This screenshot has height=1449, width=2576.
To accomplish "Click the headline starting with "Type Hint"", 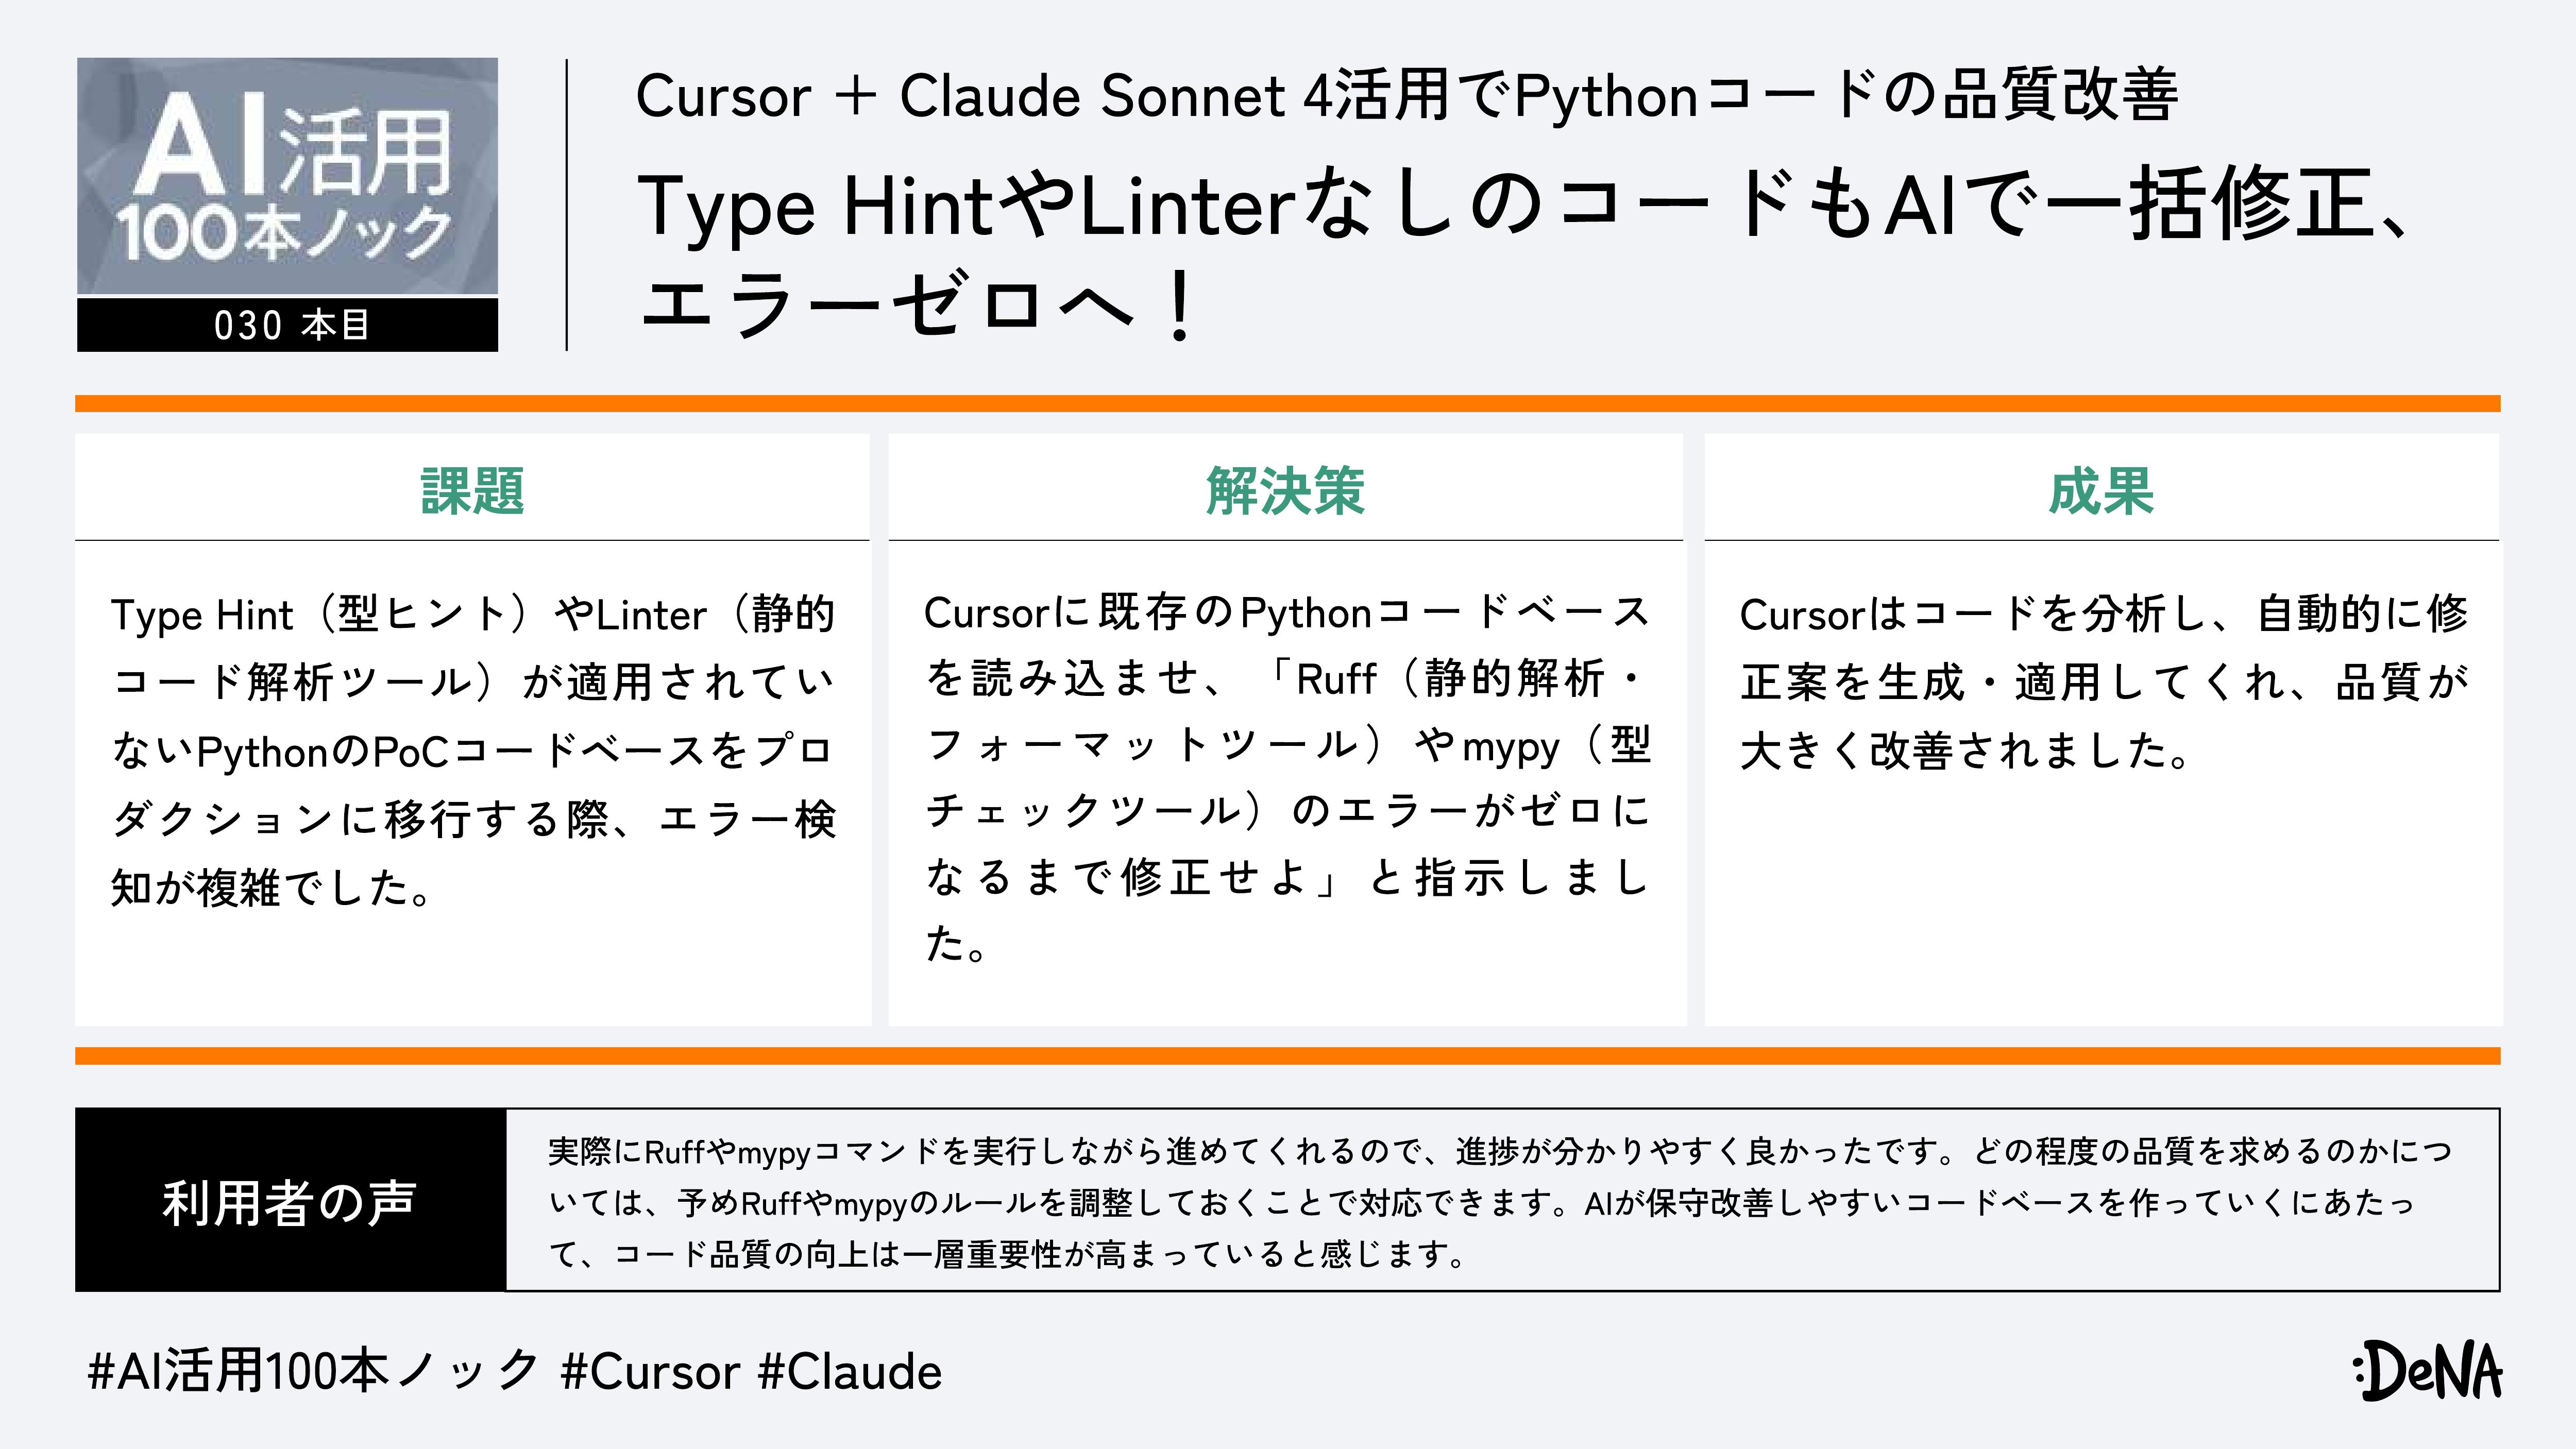I will (1520, 206).
